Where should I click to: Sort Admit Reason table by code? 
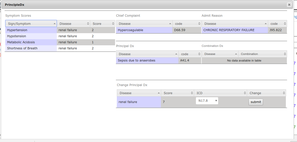(277, 24)
